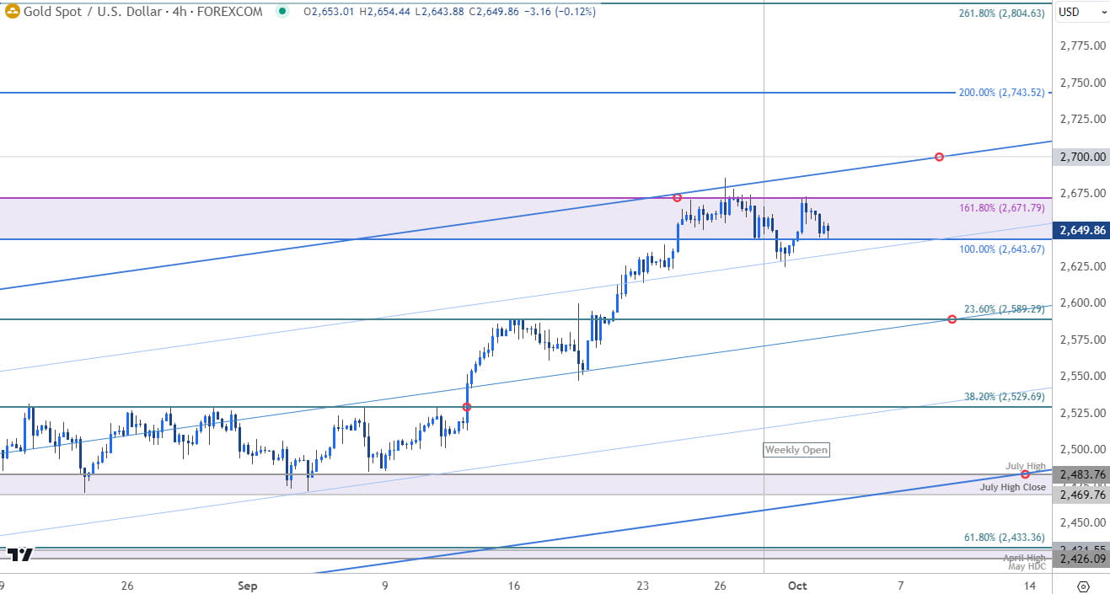Image resolution: width=1110 pixels, height=594 pixels.
Task: Toggle visibility of the Weekly Open label
Action: tap(796, 450)
